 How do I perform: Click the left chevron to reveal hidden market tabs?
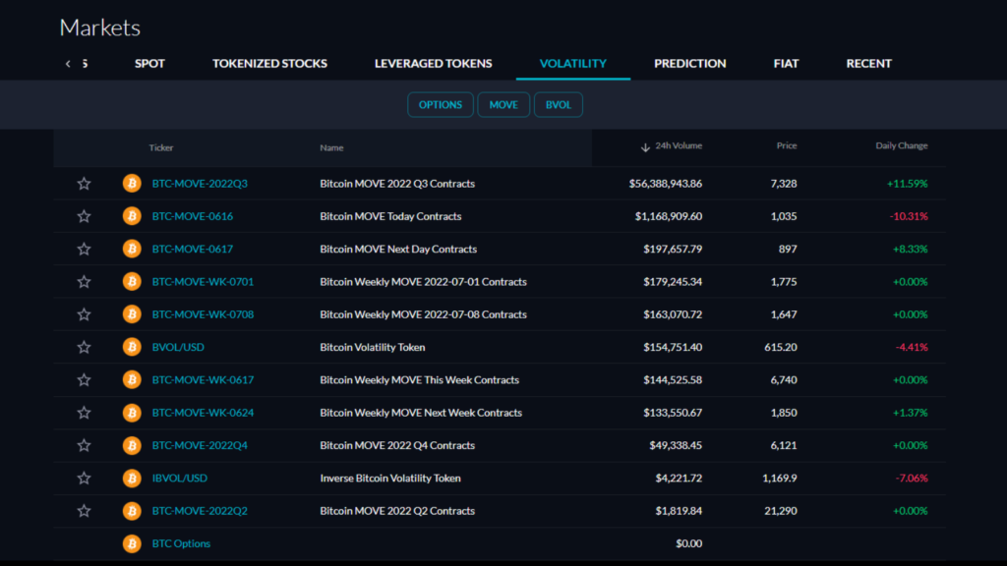tap(67, 63)
